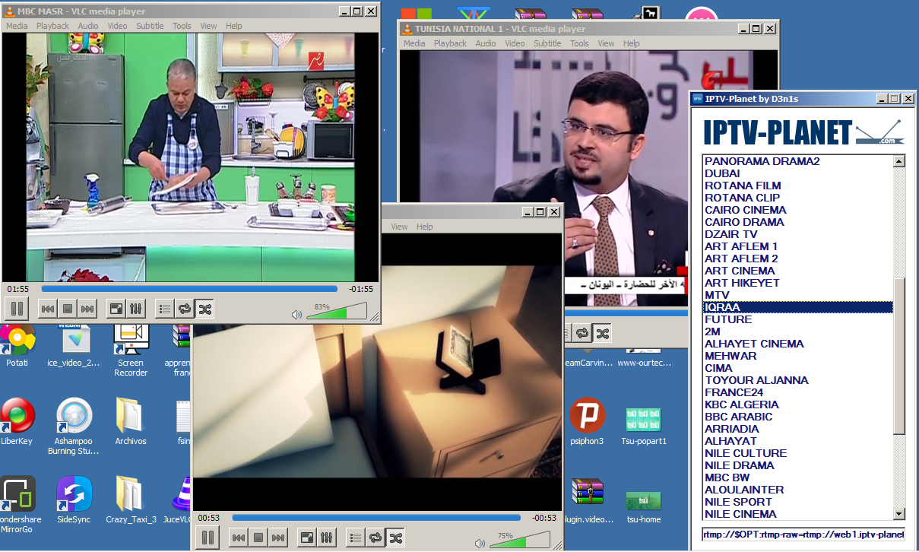Select Archivos folder on desktop
919x552 pixels.
coord(131,422)
